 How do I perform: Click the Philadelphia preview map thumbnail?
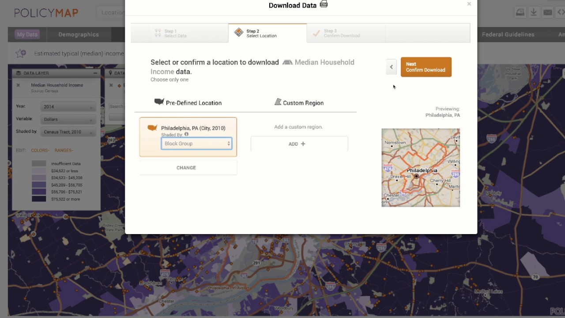click(x=421, y=168)
